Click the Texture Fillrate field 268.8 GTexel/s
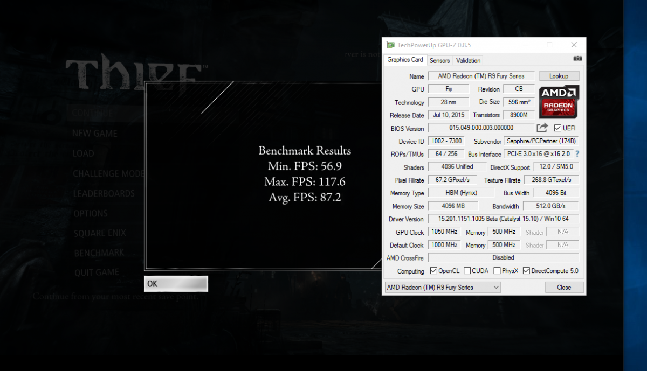The width and height of the screenshot is (647, 371). [551, 180]
